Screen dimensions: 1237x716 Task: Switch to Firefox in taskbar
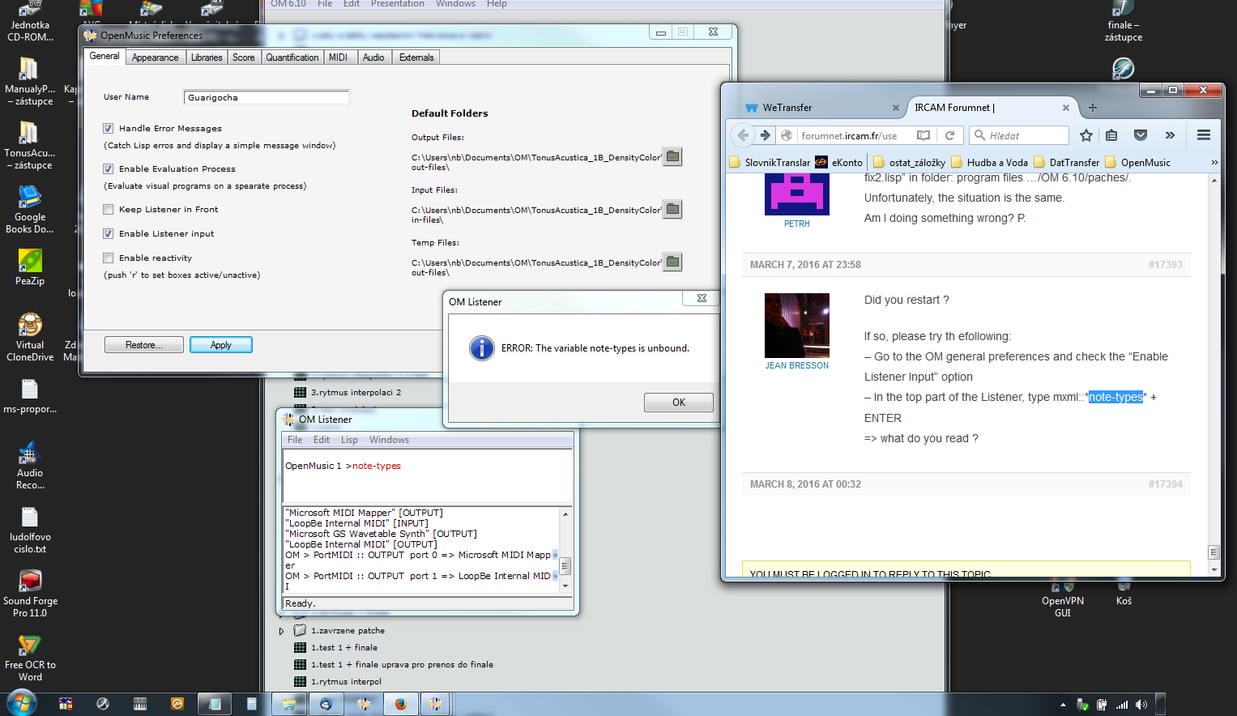(x=400, y=704)
